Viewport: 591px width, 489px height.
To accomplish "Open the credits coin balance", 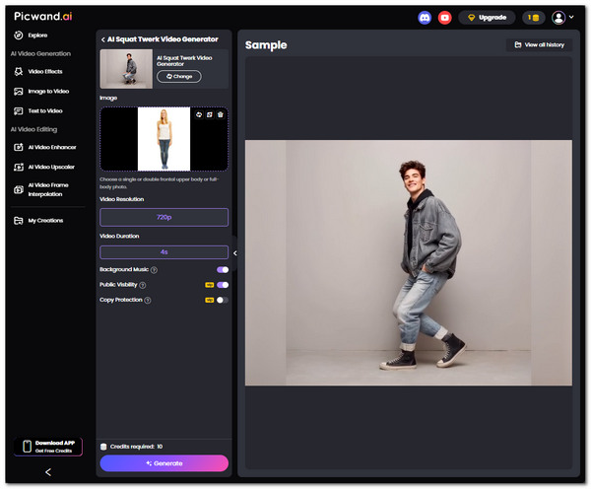I will pos(533,18).
